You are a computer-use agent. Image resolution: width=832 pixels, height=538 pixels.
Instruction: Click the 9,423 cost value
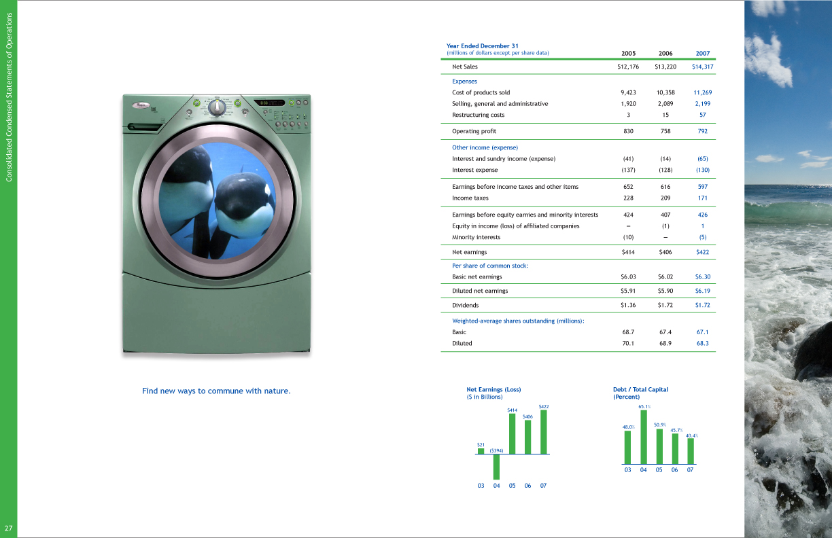[x=629, y=92]
